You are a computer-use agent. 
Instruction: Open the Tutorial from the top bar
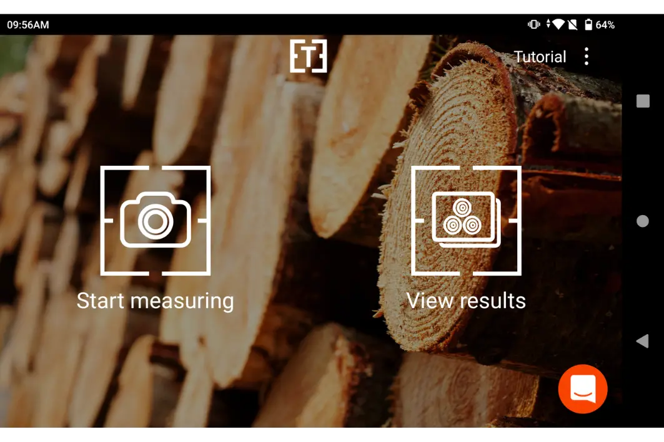540,57
